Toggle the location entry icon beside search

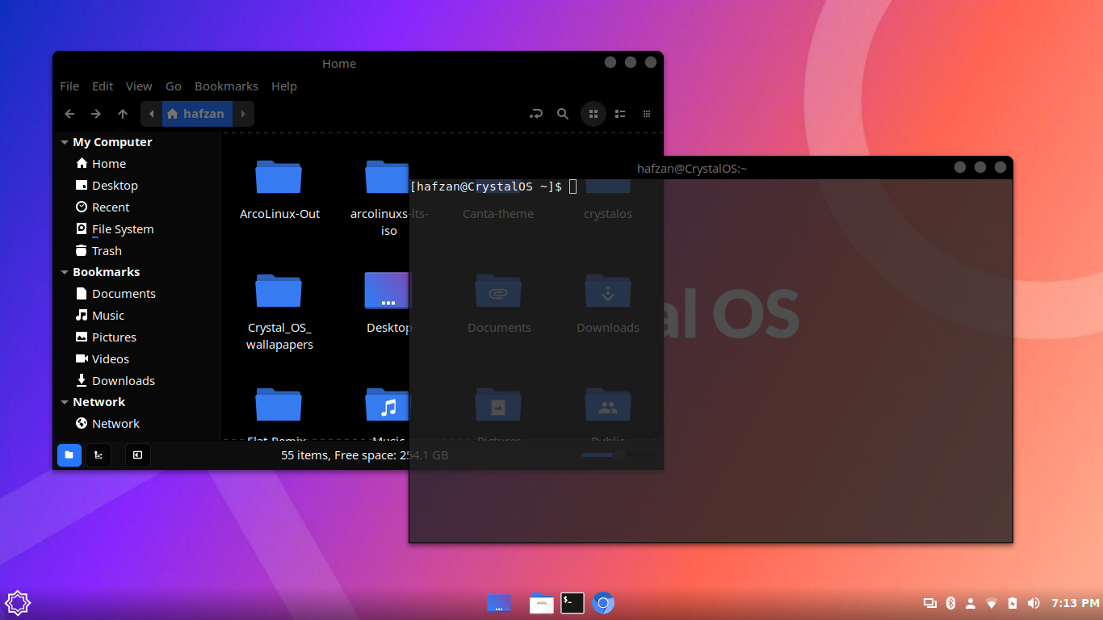click(536, 114)
